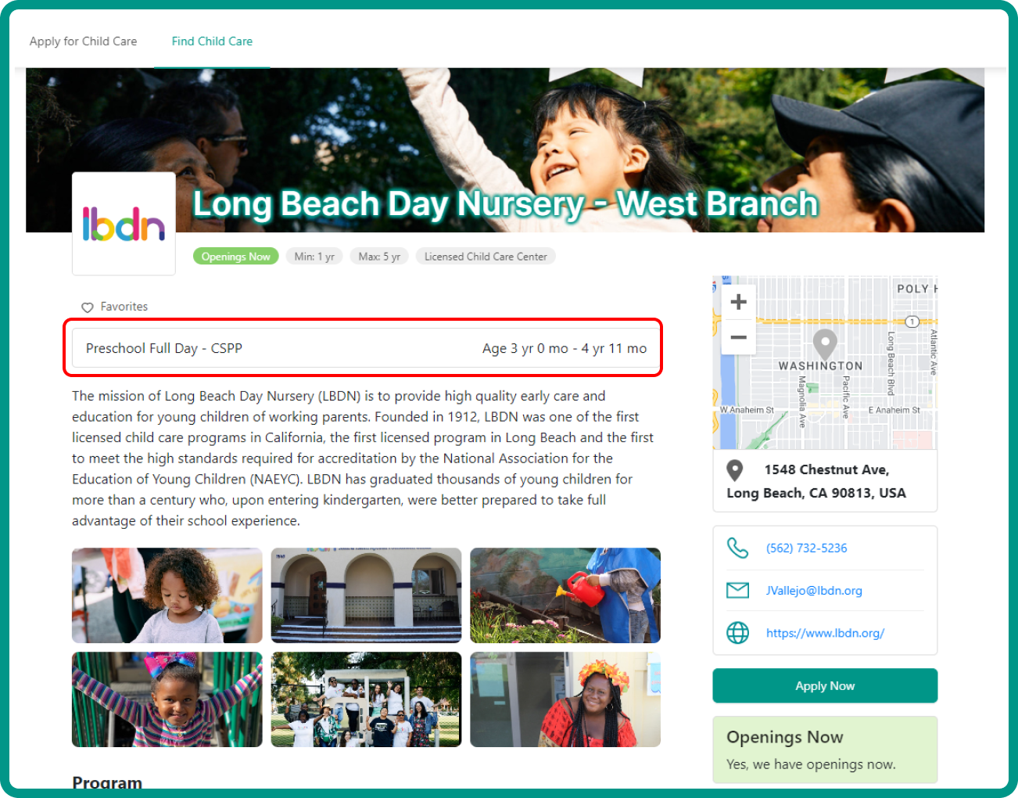The width and height of the screenshot is (1018, 798).
Task: Click the gray location pin on the map
Action: [x=825, y=343]
